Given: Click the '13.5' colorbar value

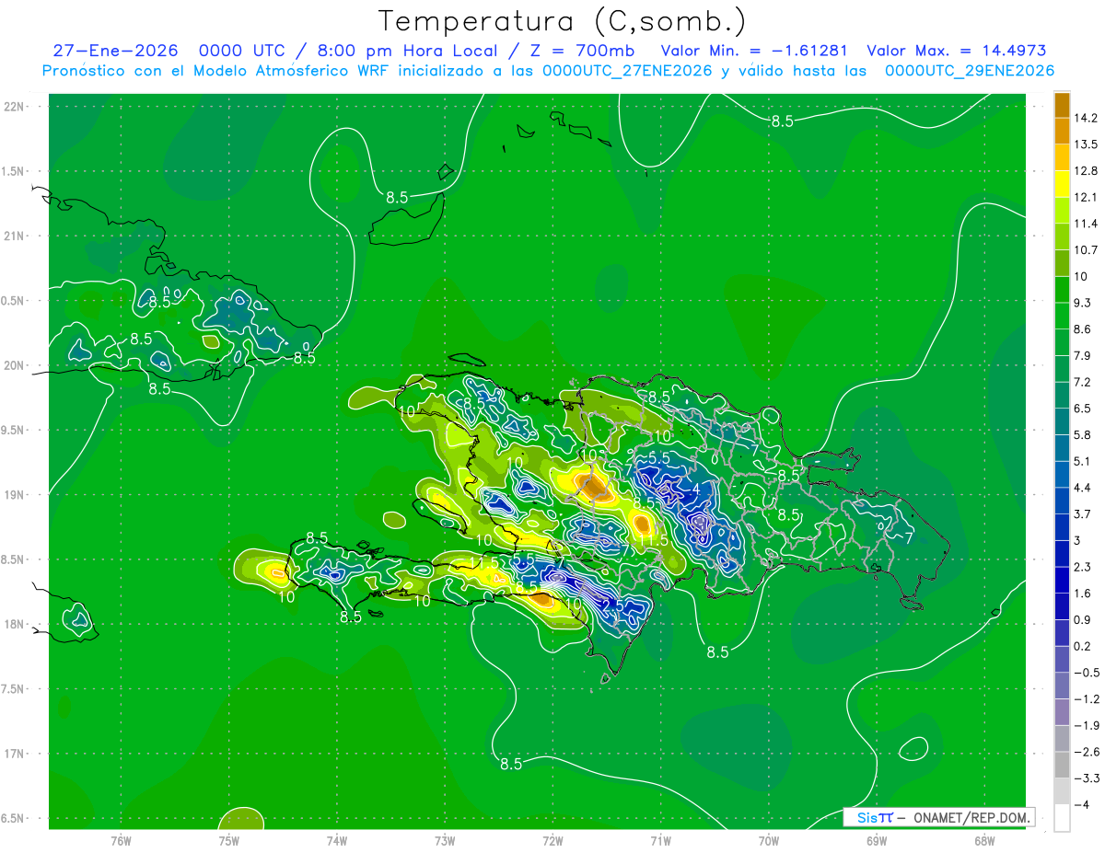Looking at the screenshot, I should coord(1086,144).
